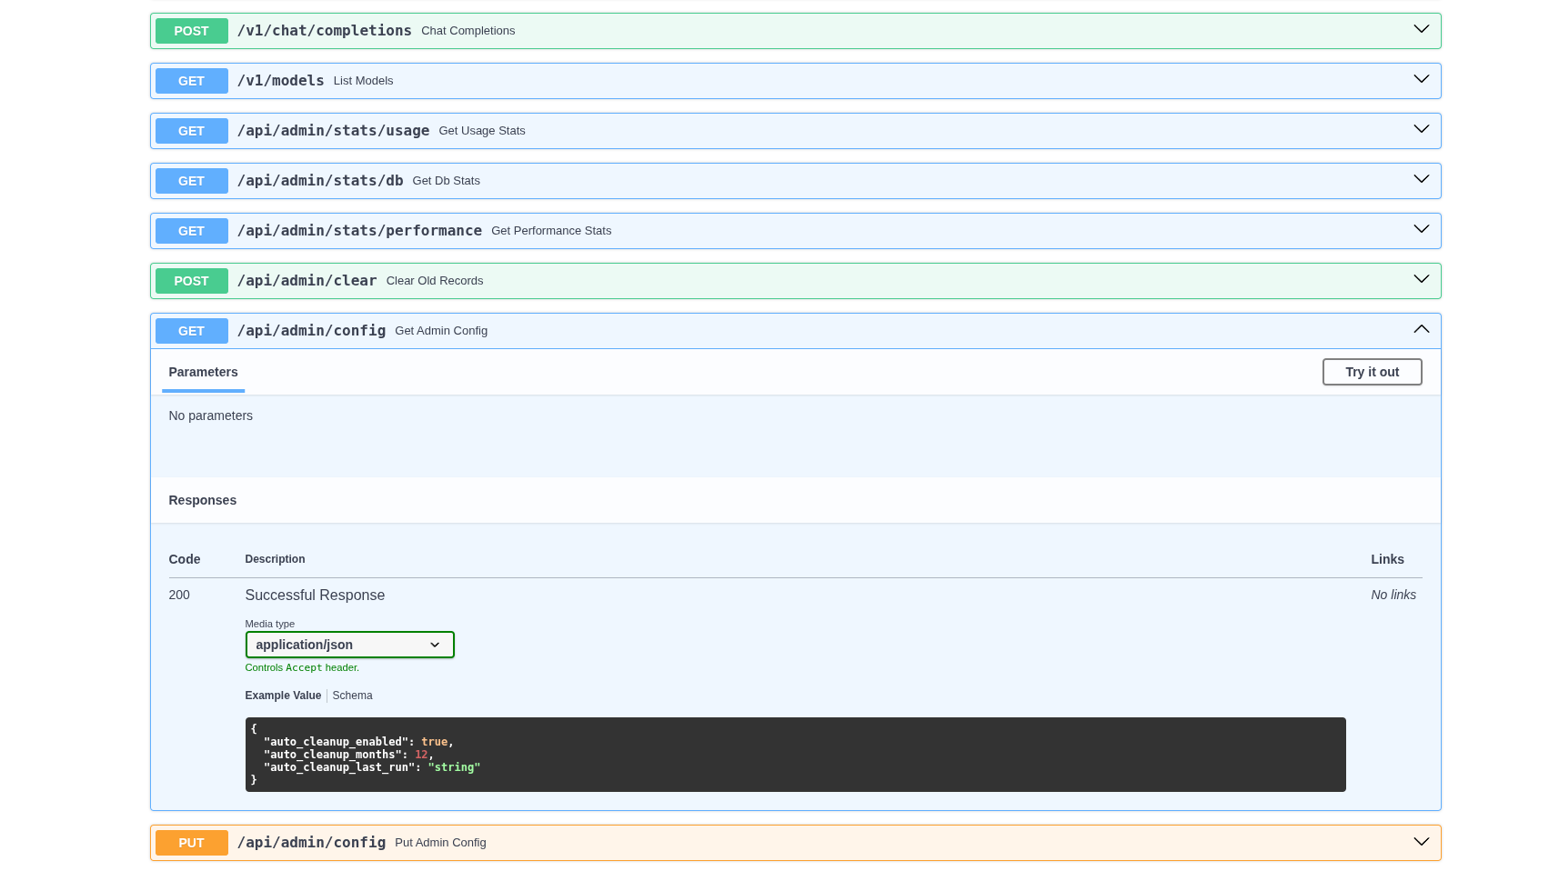Image resolution: width=1549 pixels, height=871 pixels.
Task: Click the 200 response code
Action: pyautogui.click(x=179, y=595)
